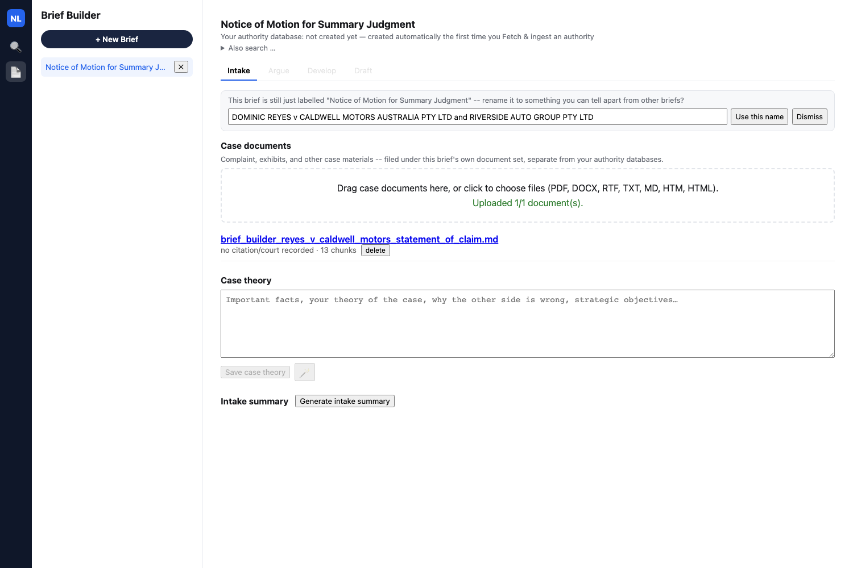Click the Save case theory button
The height and width of the screenshot is (568, 853).
pyautogui.click(x=255, y=372)
